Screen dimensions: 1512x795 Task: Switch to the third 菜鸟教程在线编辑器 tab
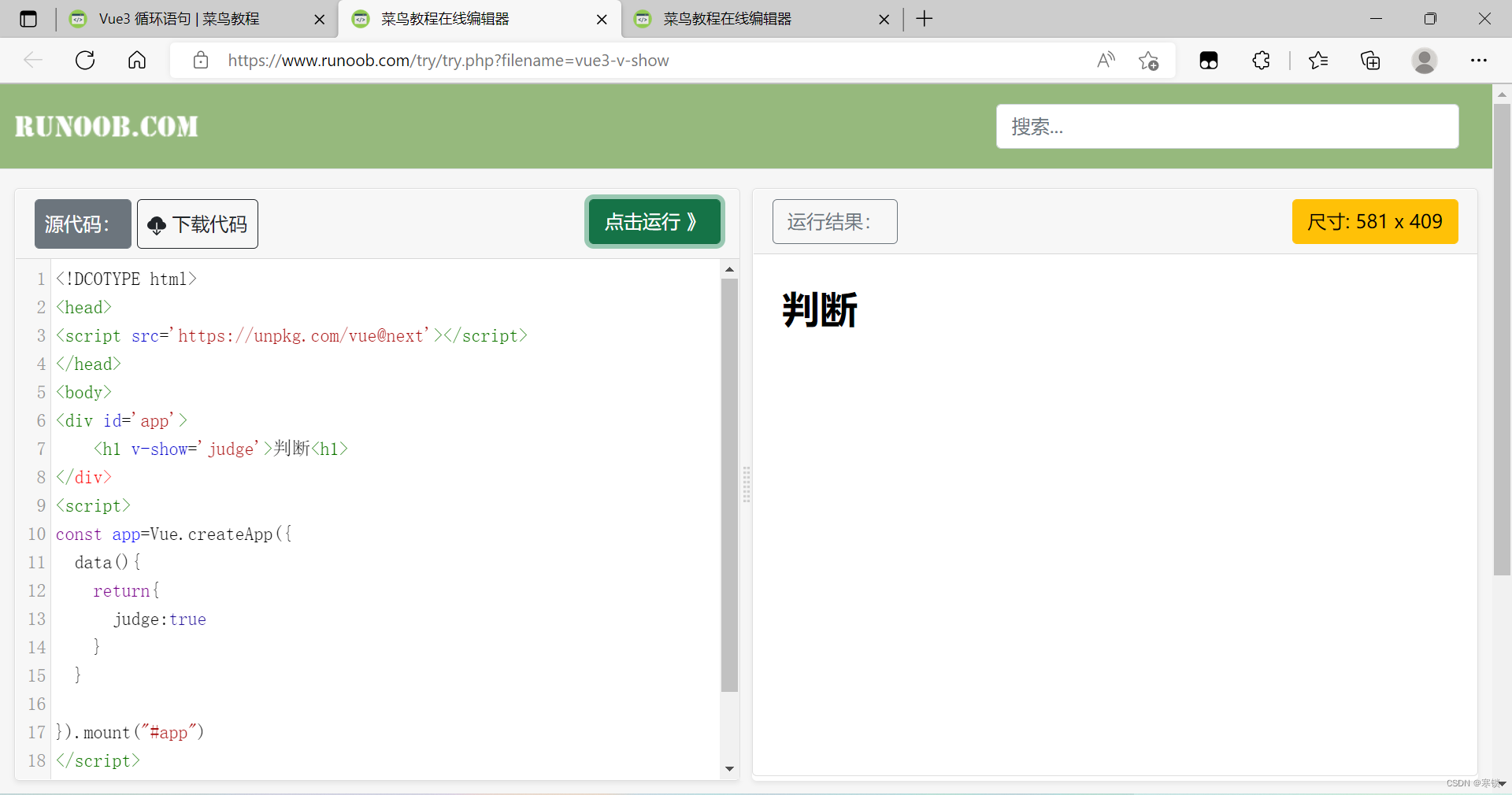point(727,19)
